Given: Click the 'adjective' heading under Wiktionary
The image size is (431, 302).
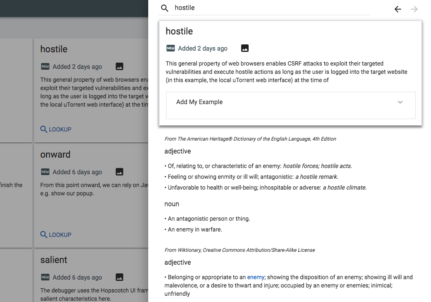Looking at the screenshot, I should (178, 263).
